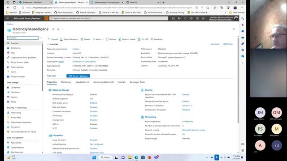Screen dimensions: 287x161
Task: Open the Windows Start button
Action: point(94,157)
